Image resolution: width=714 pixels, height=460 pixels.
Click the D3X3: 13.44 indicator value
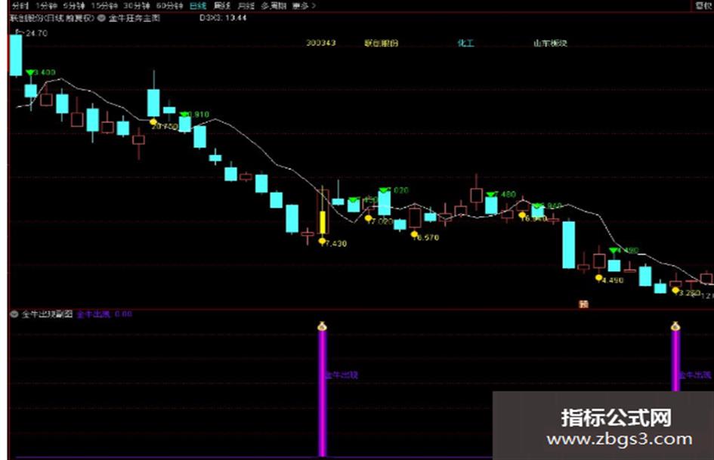click(223, 18)
